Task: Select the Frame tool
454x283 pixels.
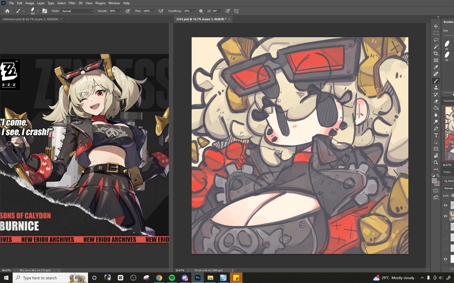Action: [436, 60]
